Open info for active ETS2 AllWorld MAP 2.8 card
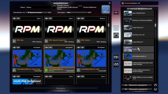 (50, 48)
